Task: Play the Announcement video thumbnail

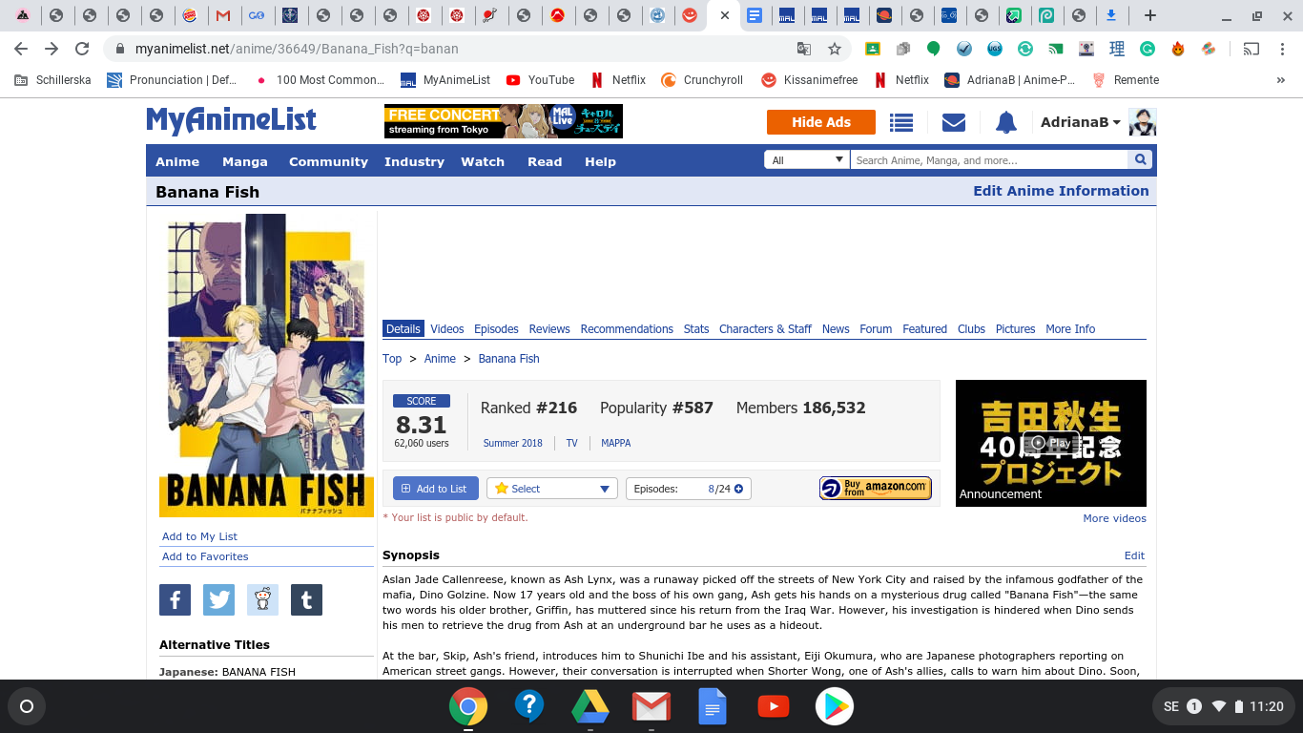Action: pyautogui.click(x=1050, y=442)
